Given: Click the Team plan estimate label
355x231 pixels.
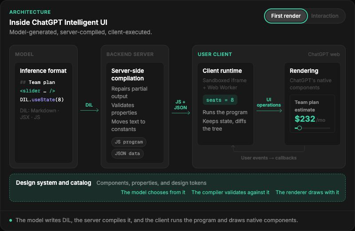Looking at the screenshot, I should (307, 106).
